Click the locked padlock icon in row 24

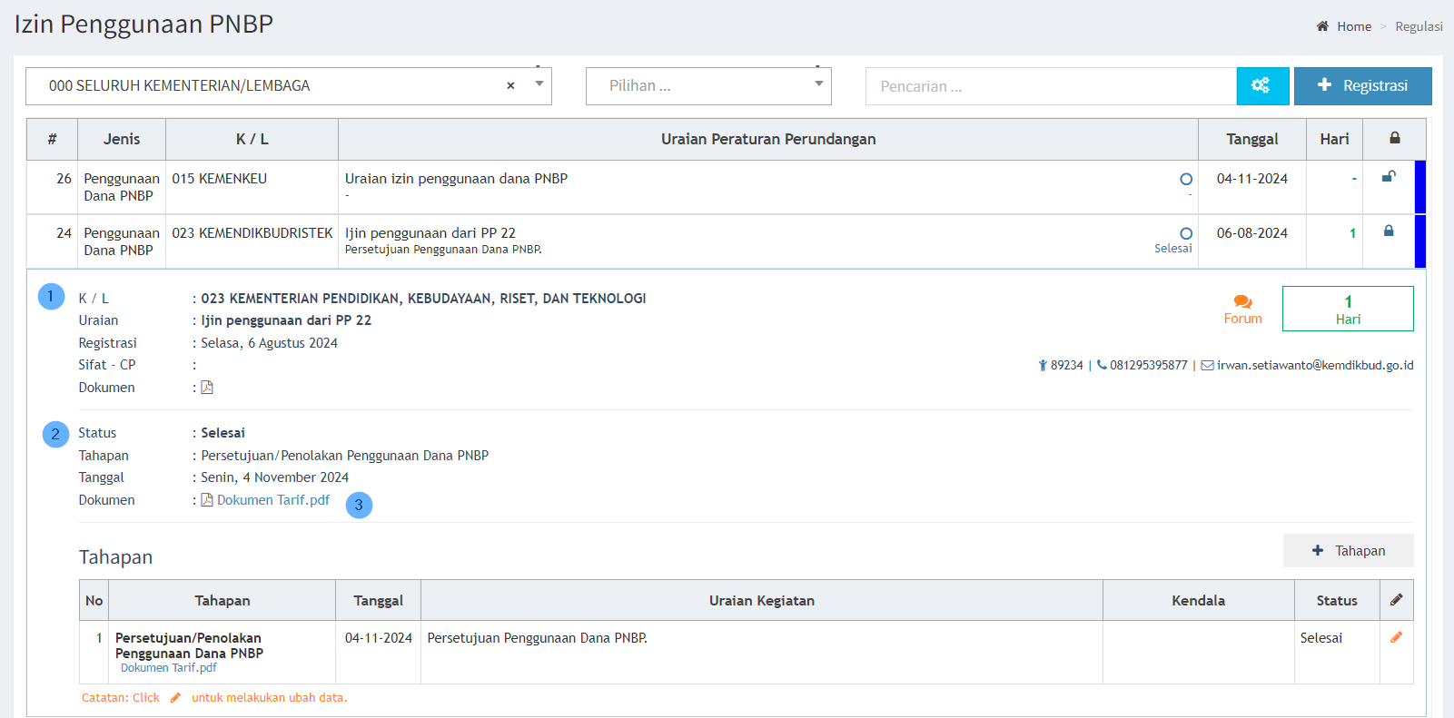click(x=1388, y=231)
